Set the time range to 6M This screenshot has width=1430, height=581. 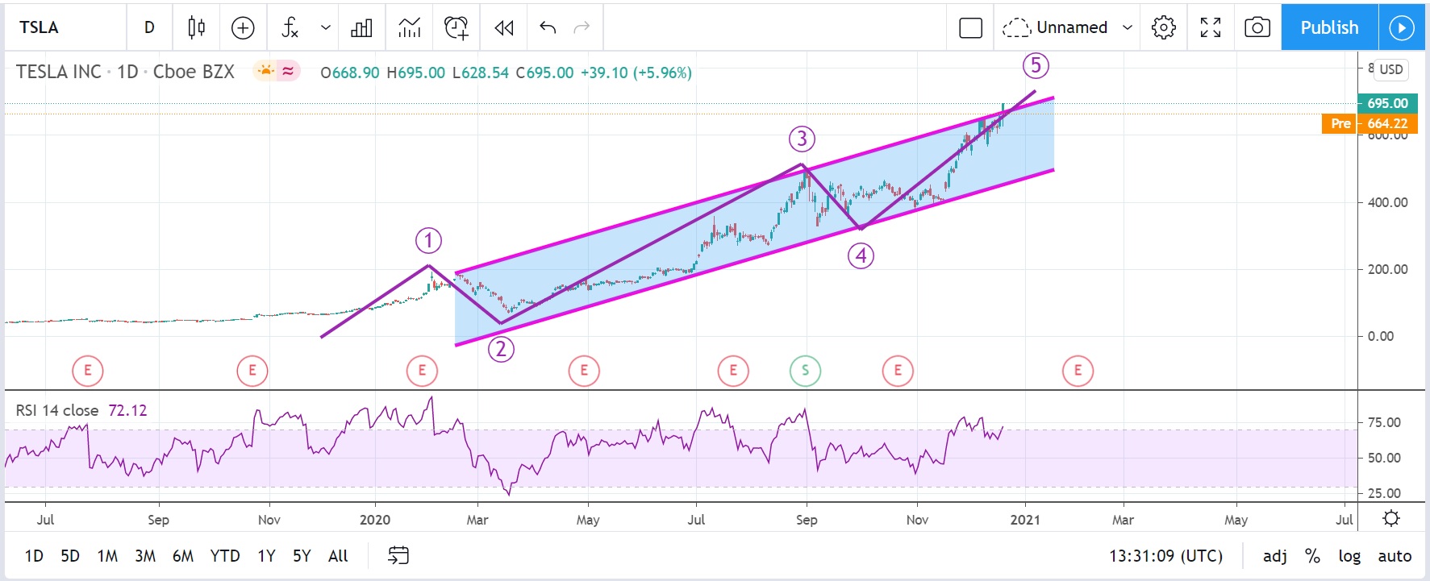tap(183, 556)
